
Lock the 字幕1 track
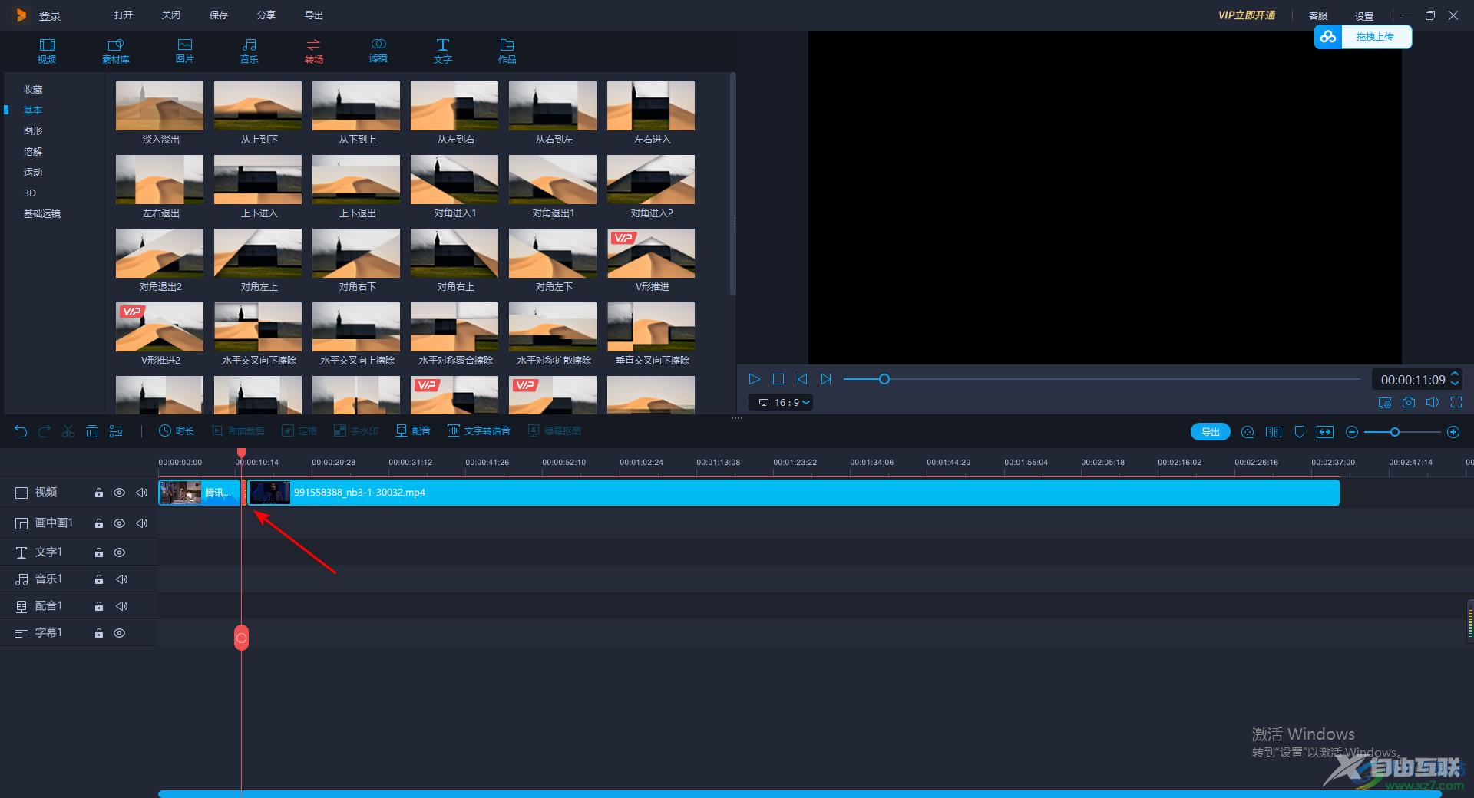click(x=99, y=633)
